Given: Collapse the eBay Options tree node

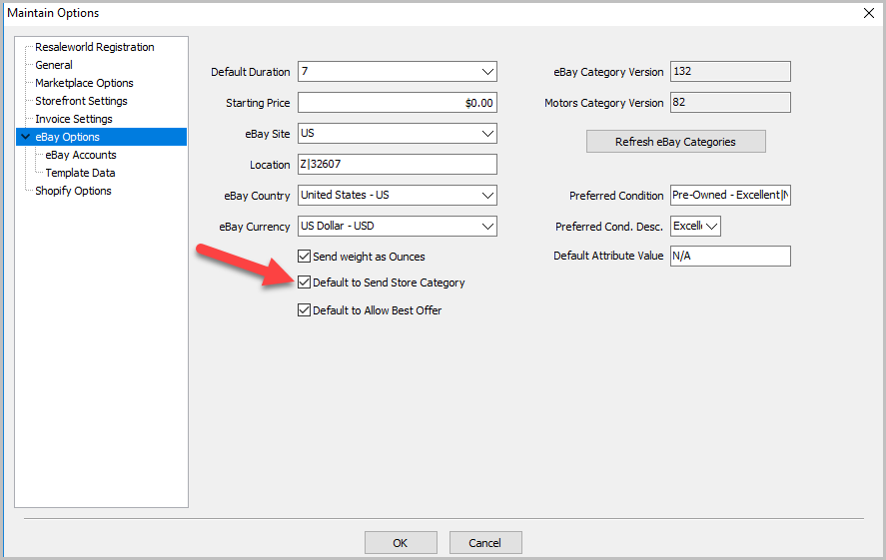Looking at the screenshot, I should tap(25, 137).
